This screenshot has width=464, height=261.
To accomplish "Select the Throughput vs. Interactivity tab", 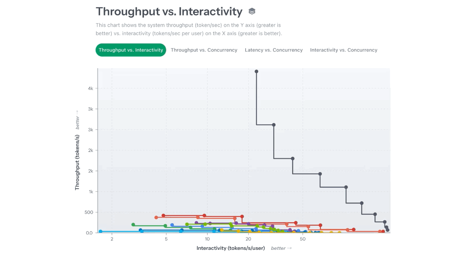I will 131,50.
